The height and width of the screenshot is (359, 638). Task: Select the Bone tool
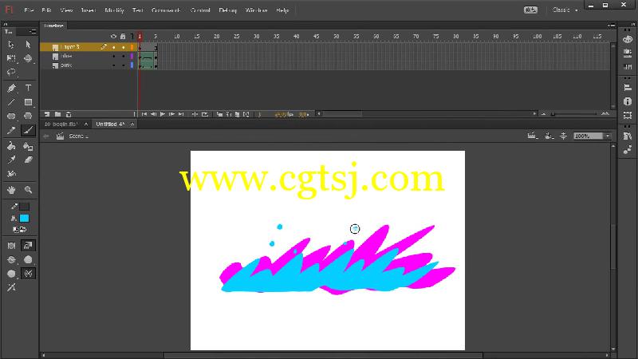click(11, 174)
